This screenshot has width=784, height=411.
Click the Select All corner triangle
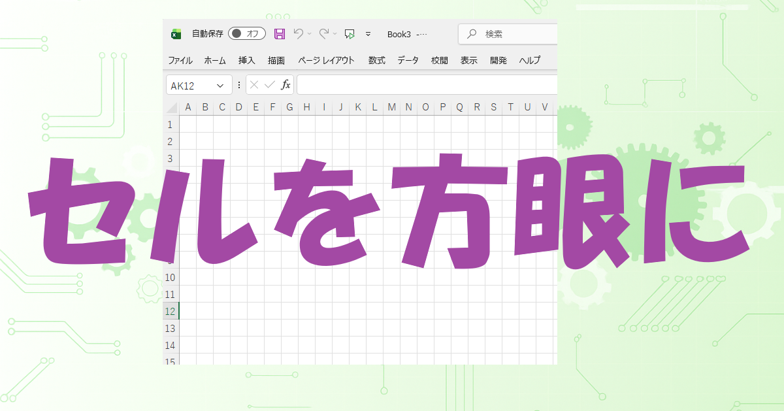pyautogui.click(x=171, y=108)
